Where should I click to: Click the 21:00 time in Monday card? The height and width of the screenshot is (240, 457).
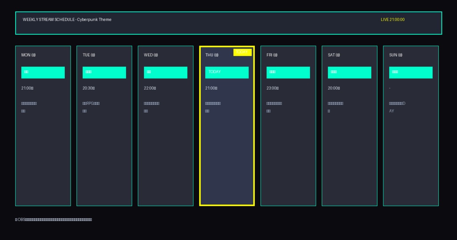pyautogui.click(x=27, y=88)
